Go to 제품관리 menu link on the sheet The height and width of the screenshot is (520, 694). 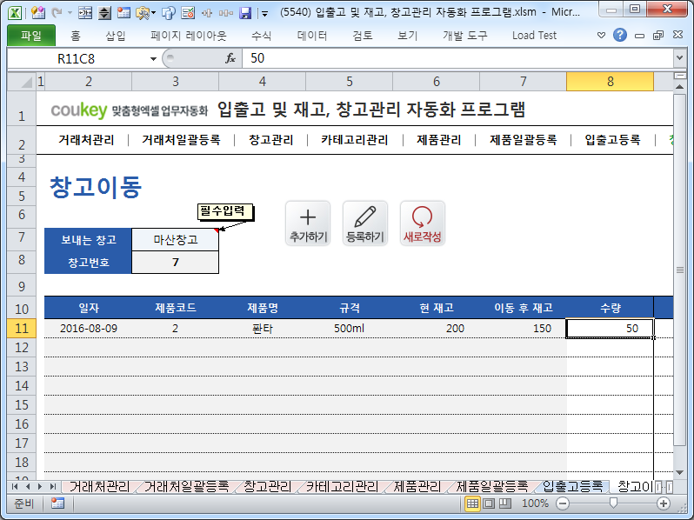[x=438, y=140]
